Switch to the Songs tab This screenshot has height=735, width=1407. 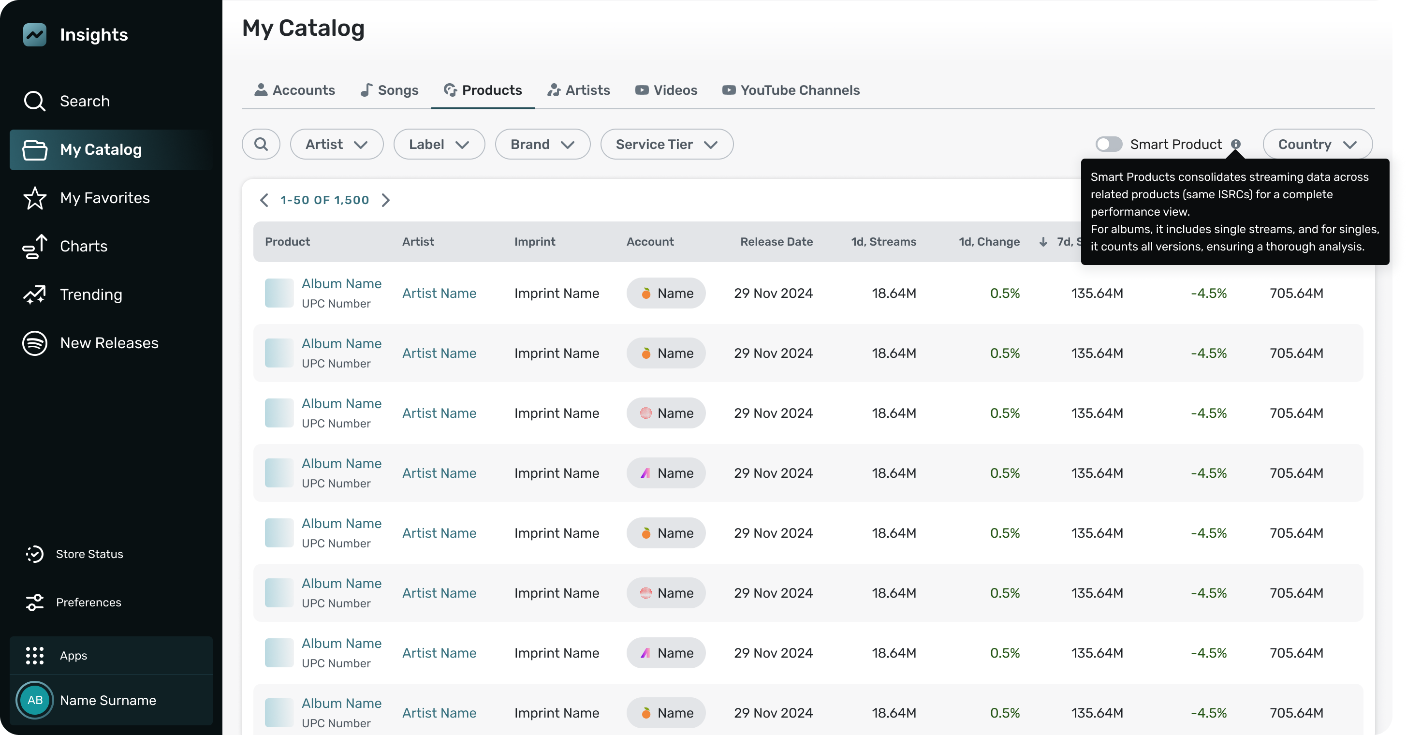[389, 90]
